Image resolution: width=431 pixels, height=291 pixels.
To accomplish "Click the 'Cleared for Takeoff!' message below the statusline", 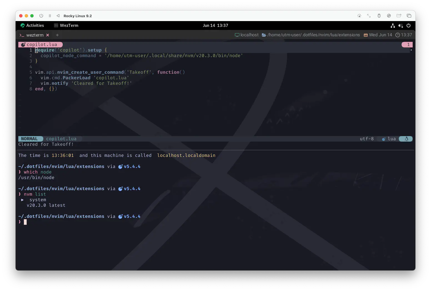I will point(46,144).
